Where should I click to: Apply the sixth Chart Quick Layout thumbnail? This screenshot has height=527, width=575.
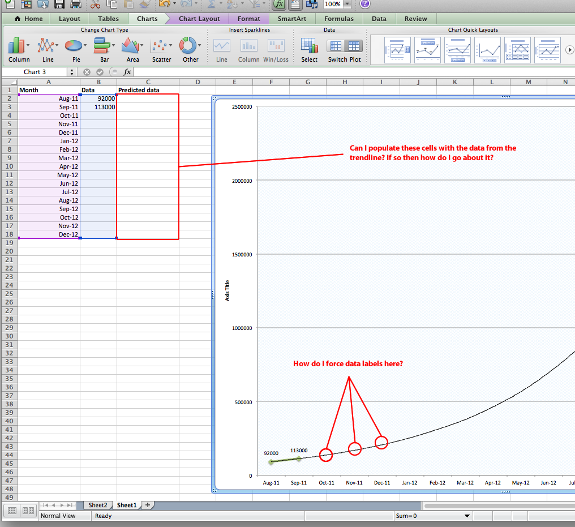click(x=547, y=50)
